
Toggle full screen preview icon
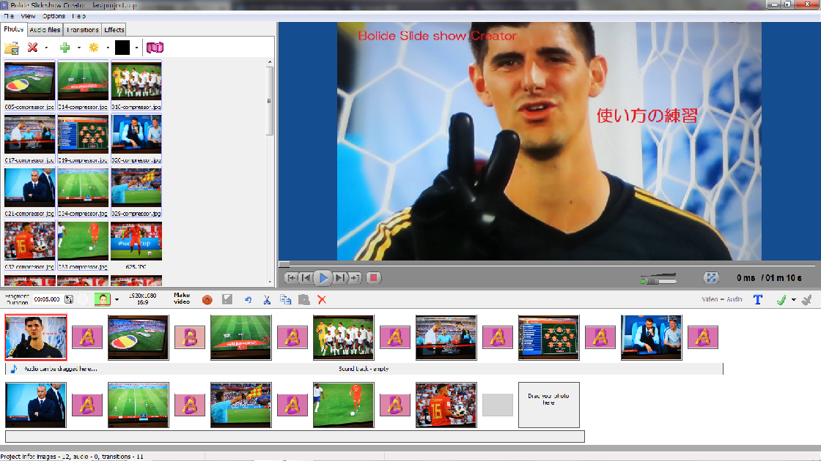[711, 278]
